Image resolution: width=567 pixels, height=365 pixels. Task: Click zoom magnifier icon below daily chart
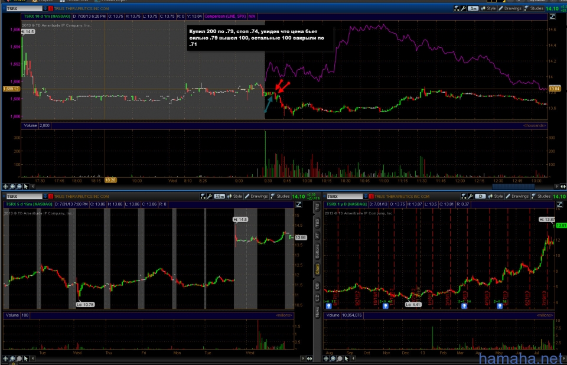pos(333,359)
